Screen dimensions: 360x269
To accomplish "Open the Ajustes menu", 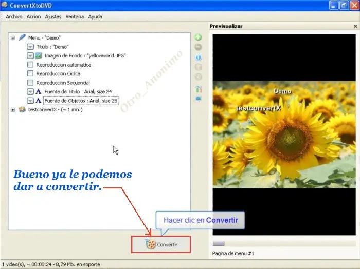I will point(53,17).
